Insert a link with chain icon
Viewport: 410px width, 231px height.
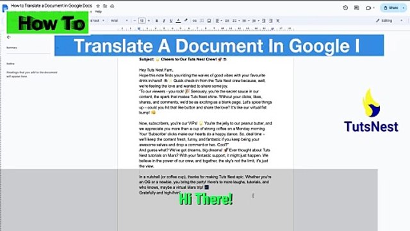pyautogui.click(x=195, y=21)
